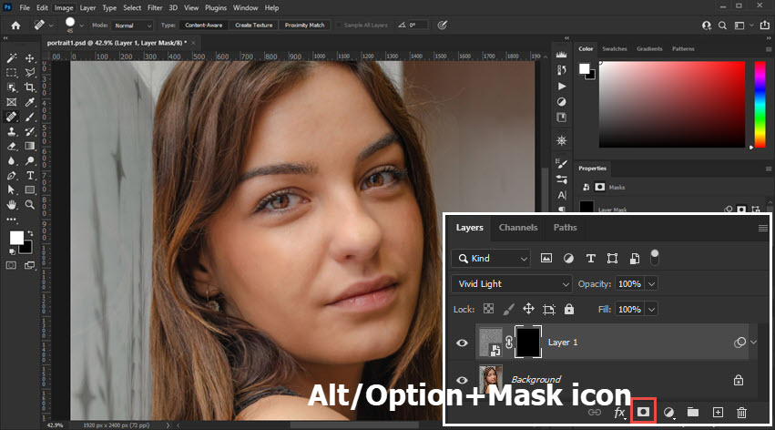Switch to the Paths tab
775x430 pixels.
pos(565,228)
